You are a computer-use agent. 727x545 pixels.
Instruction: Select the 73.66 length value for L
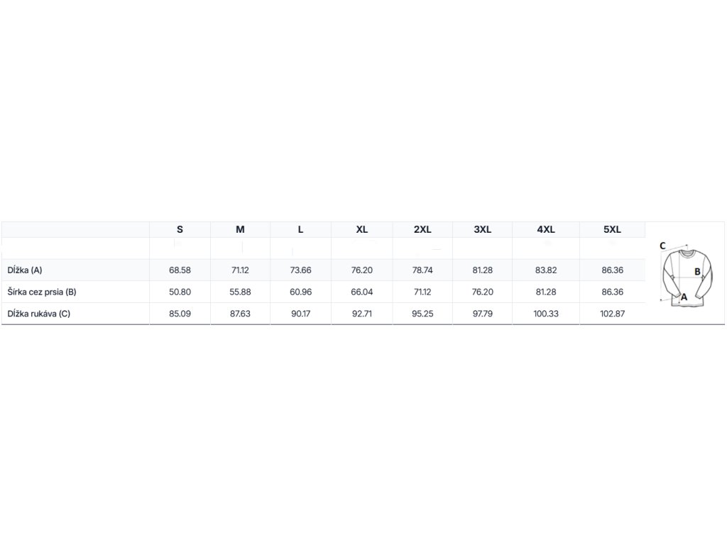click(x=300, y=270)
